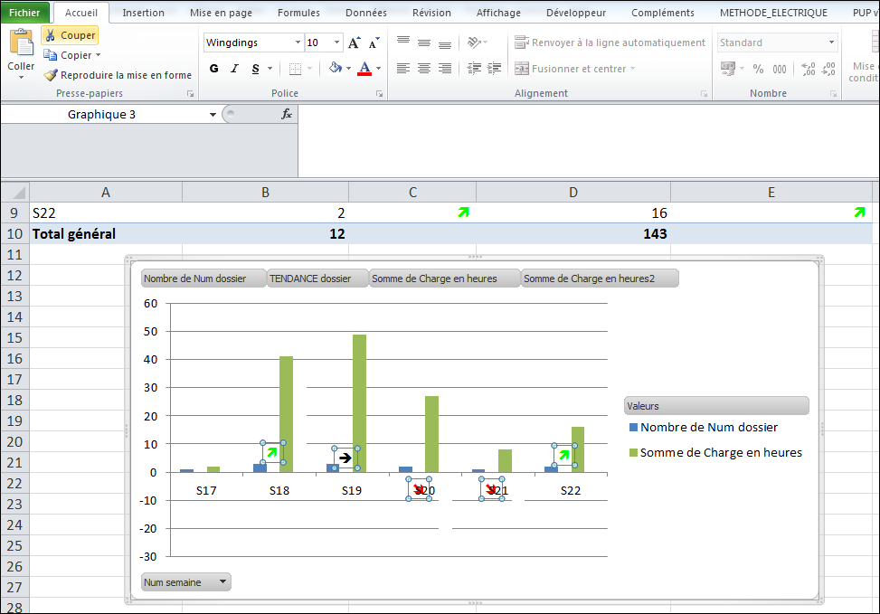Click the center text alignment icon

(424, 69)
